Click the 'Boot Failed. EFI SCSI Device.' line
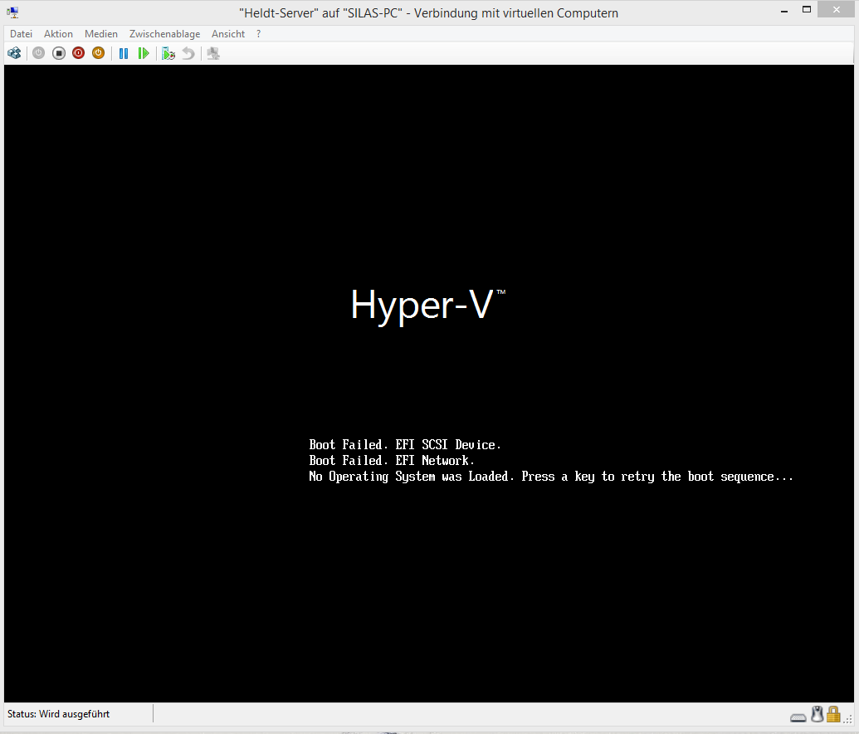This screenshot has width=859, height=734. coord(405,444)
